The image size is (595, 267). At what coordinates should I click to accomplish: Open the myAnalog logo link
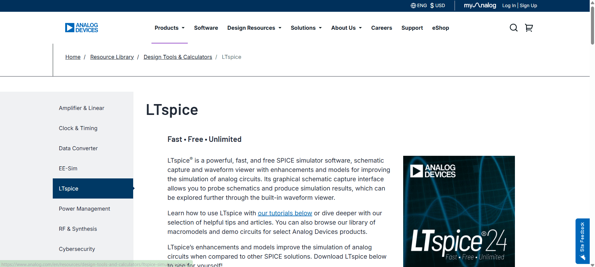480,6
